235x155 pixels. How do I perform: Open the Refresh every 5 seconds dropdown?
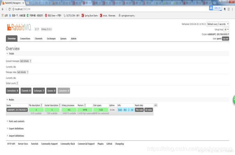click(218, 24)
